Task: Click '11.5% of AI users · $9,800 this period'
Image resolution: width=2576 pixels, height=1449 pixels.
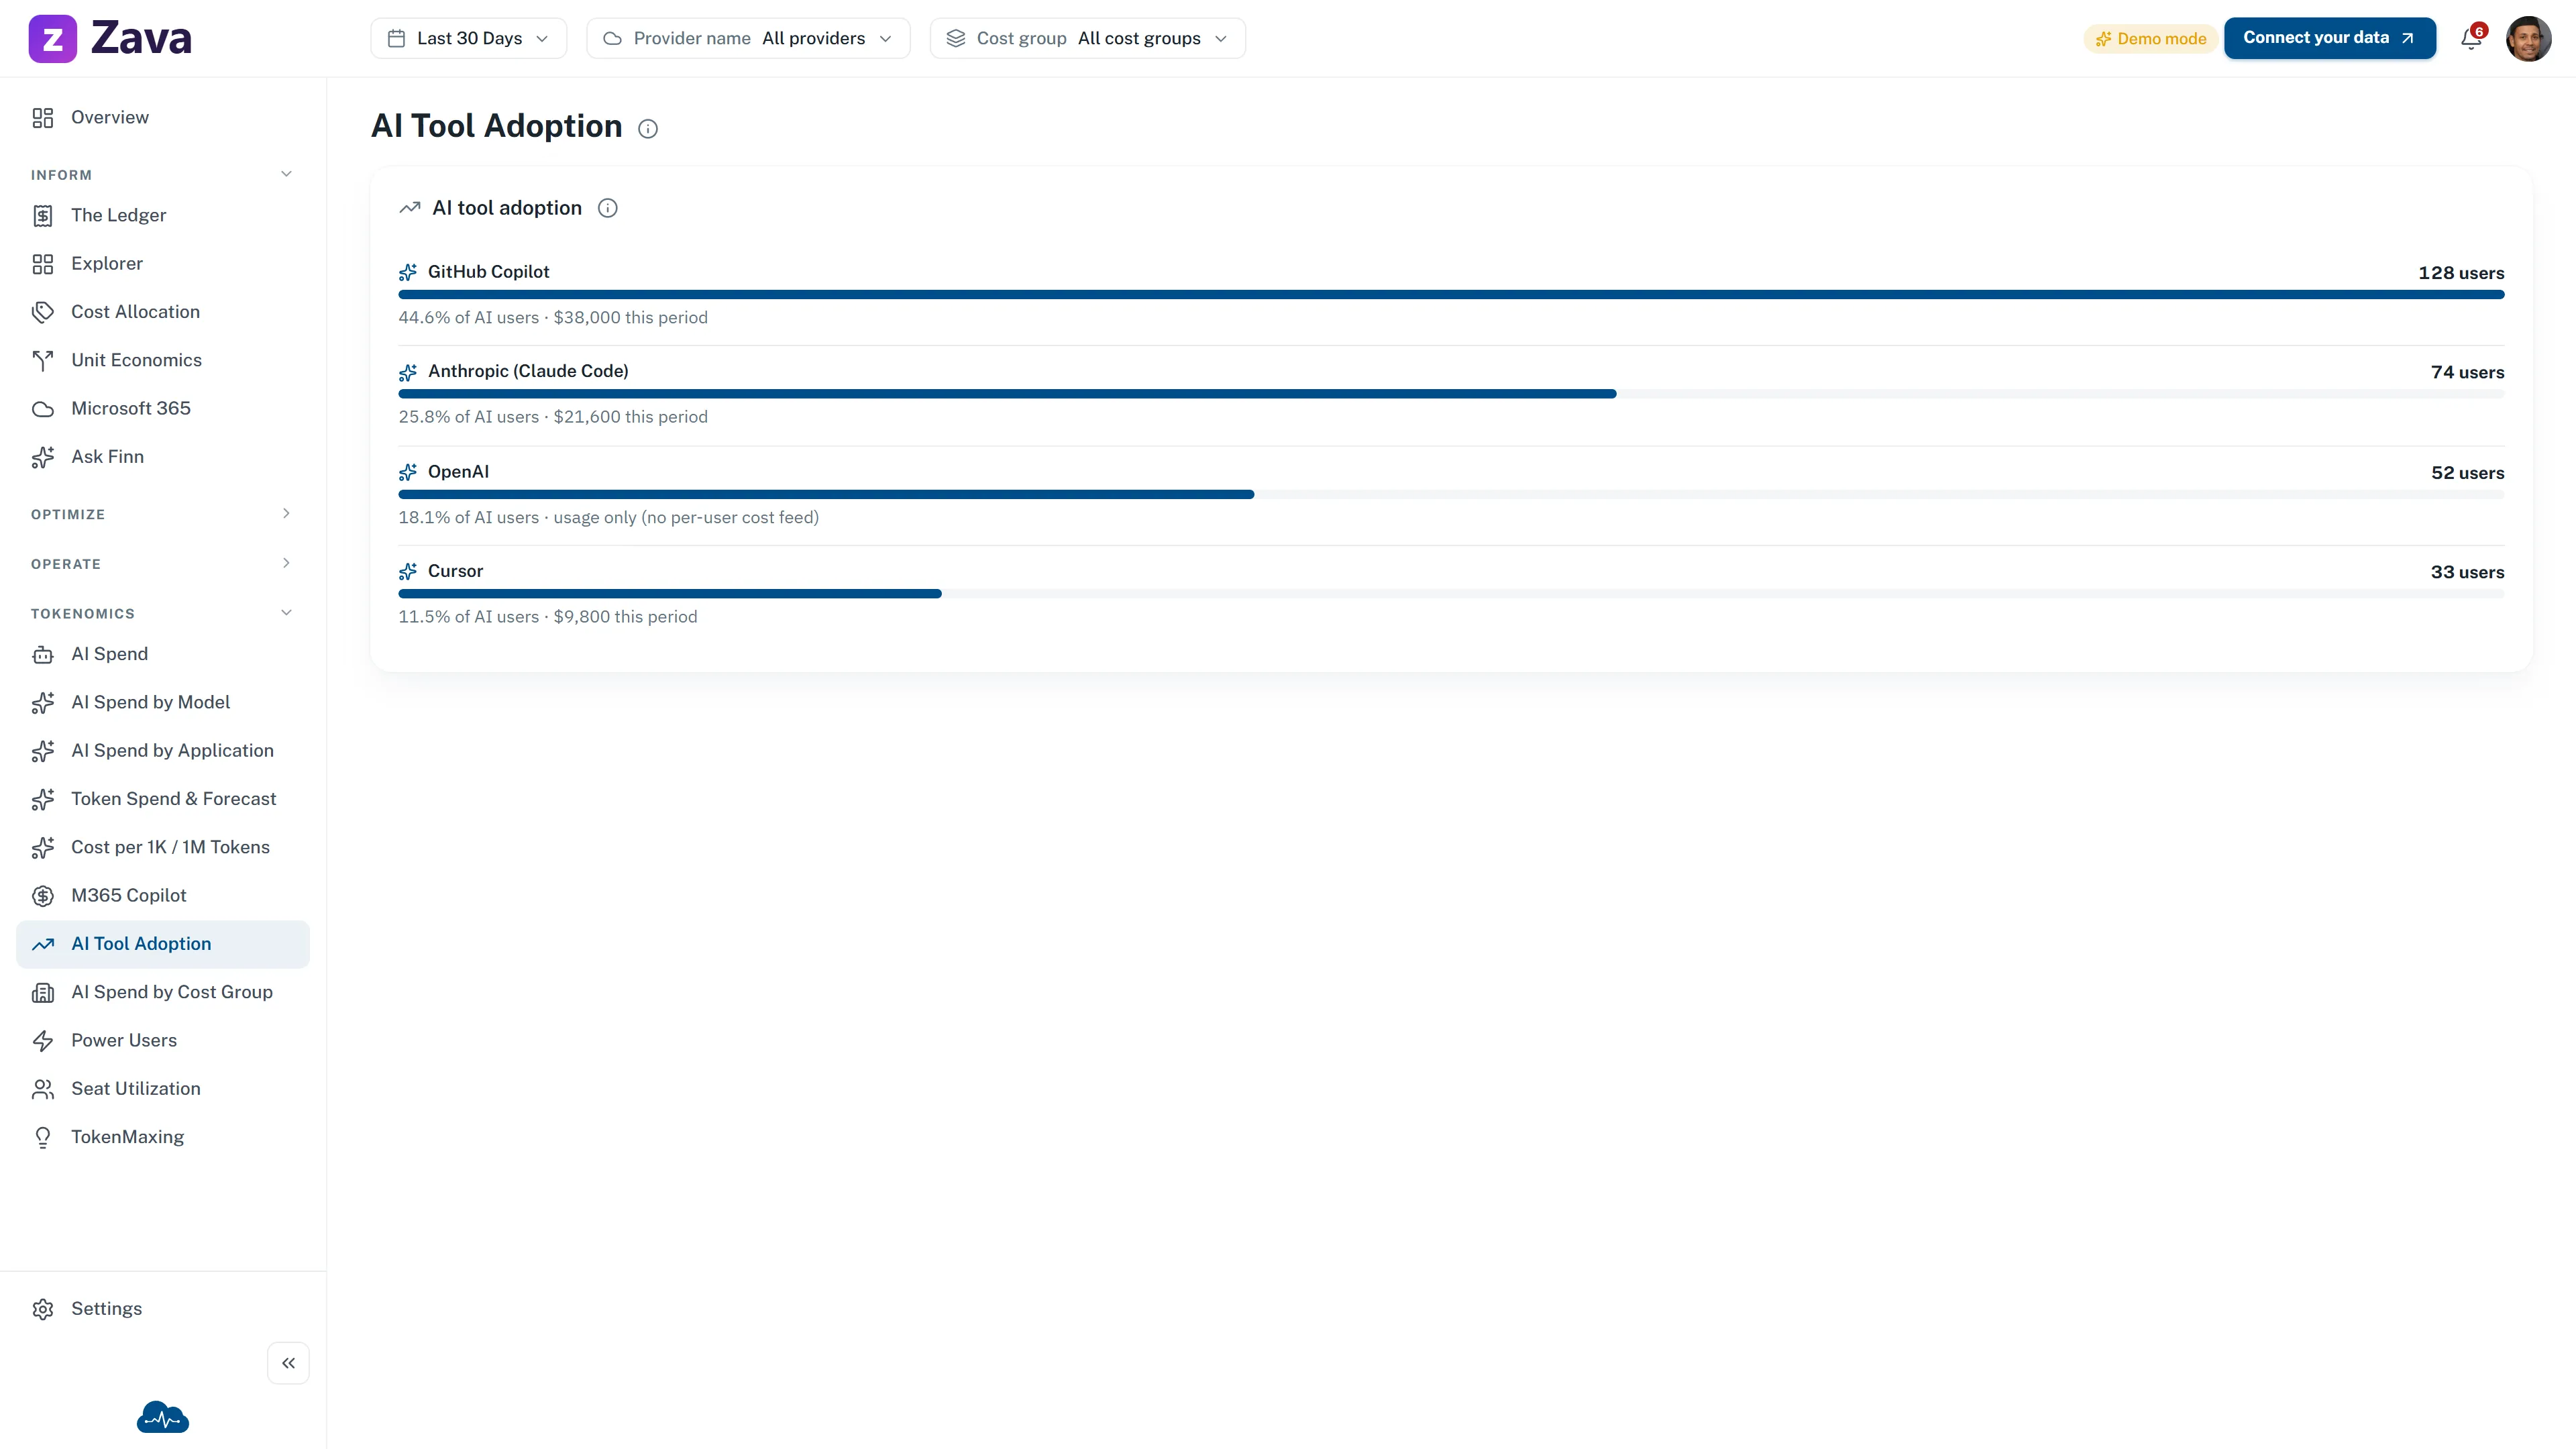Action: coord(548,617)
